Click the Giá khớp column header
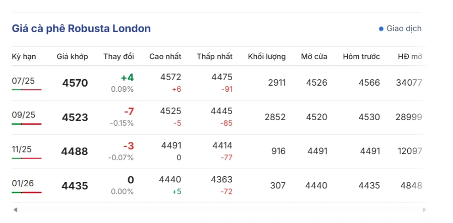 pos(72,57)
